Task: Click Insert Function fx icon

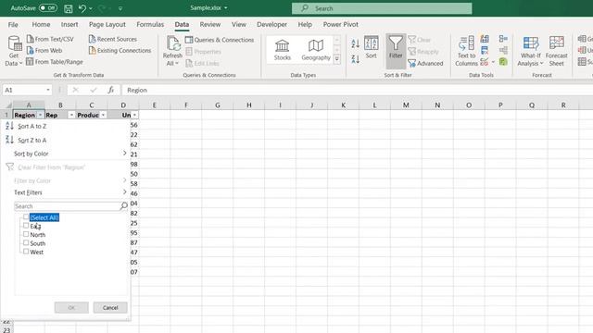Action: [111, 90]
